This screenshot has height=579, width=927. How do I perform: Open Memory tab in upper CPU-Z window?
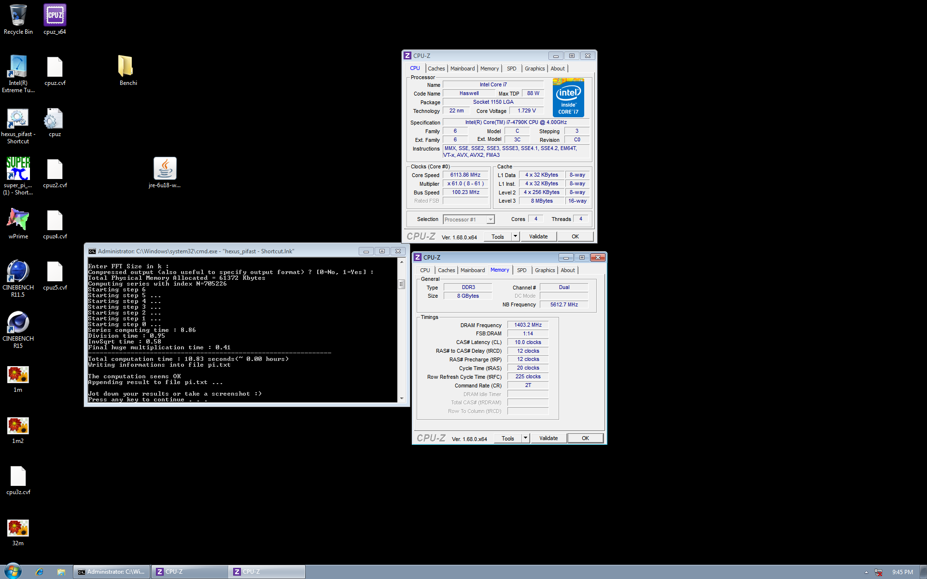pyautogui.click(x=490, y=69)
